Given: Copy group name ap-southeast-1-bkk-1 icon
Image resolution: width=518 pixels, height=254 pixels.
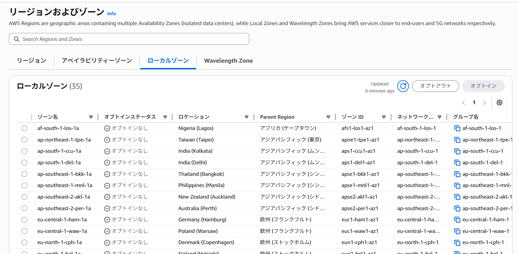Looking at the screenshot, I should (457, 174).
